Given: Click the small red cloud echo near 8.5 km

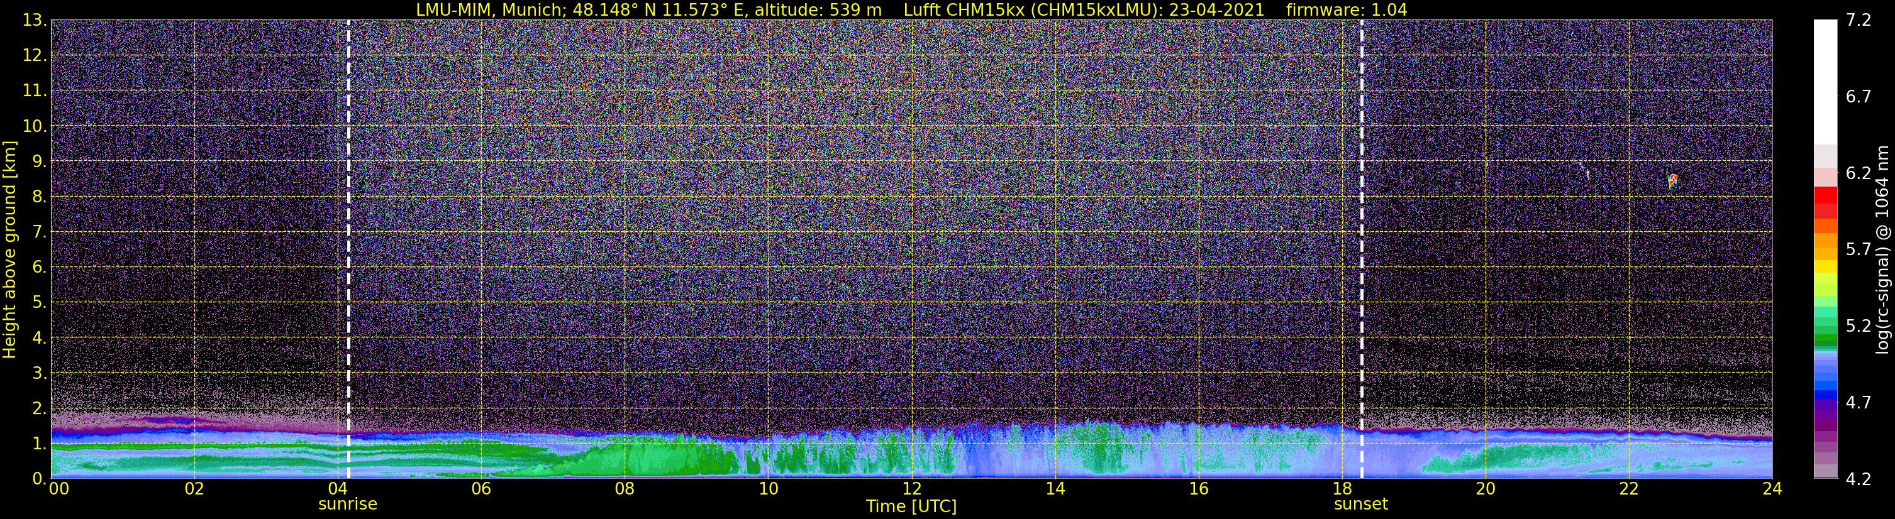Looking at the screenshot, I should pyautogui.click(x=1672, y=181).
